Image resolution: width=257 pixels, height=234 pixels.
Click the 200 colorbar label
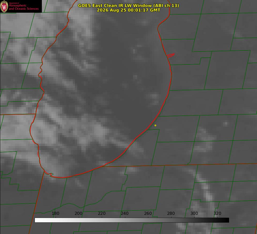click(x=79, y=213)
